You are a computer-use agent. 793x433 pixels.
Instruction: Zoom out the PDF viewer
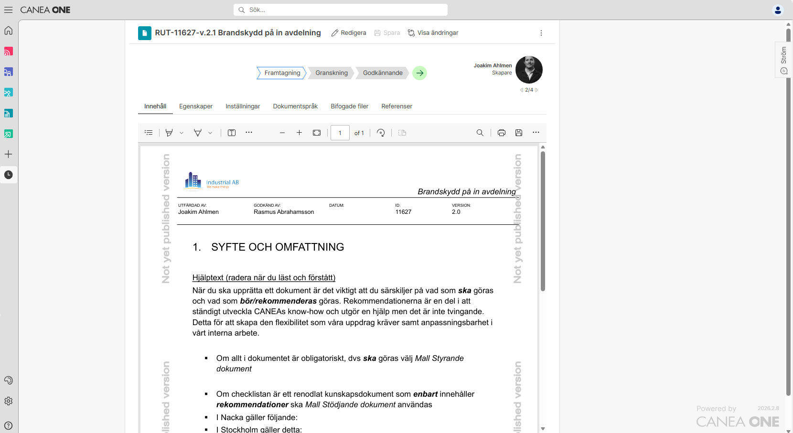coord(282,133)
